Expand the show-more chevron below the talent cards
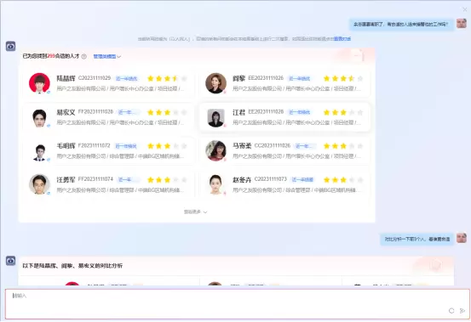471x322 pixels. tap(196, 212)
